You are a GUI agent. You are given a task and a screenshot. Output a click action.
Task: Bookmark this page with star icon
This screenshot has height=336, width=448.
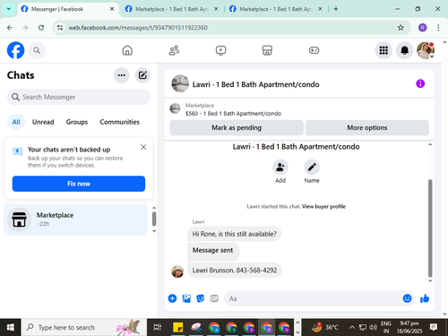click(x=401, y=28)
